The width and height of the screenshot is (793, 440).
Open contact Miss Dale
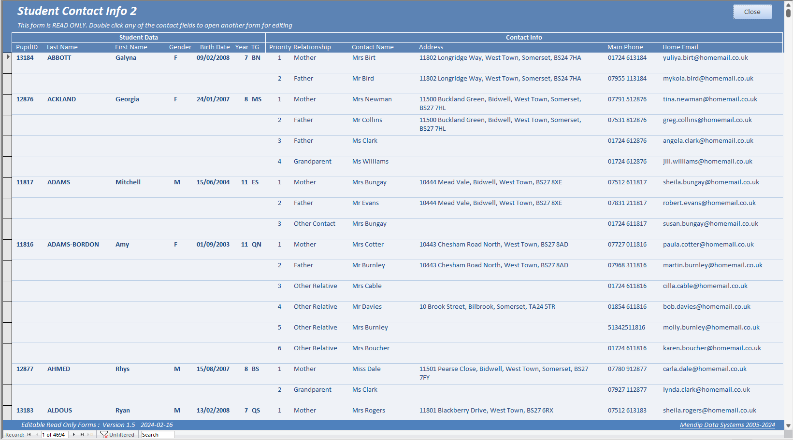(x=366, y=369)
